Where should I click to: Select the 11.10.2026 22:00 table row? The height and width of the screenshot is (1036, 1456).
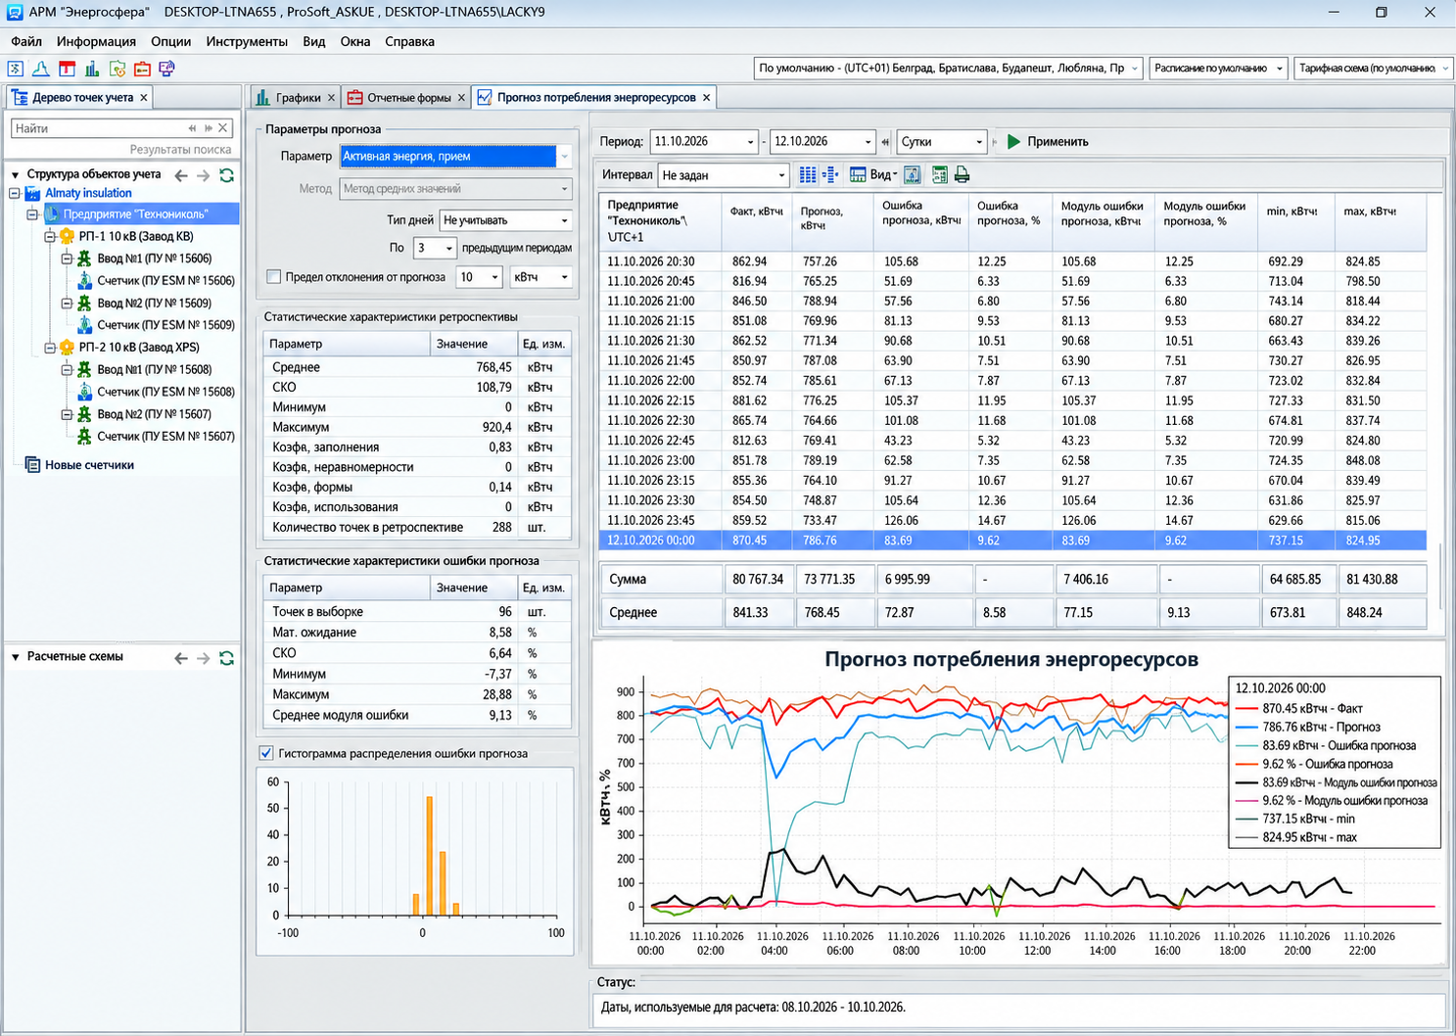click(x=1011, y=381)
